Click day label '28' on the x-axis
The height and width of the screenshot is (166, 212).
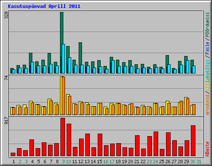180,161
